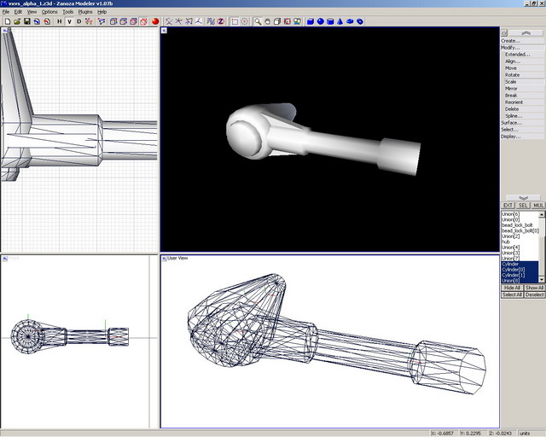
Task: Create a blue cone primitive
Action: click(x=340, y=21)
